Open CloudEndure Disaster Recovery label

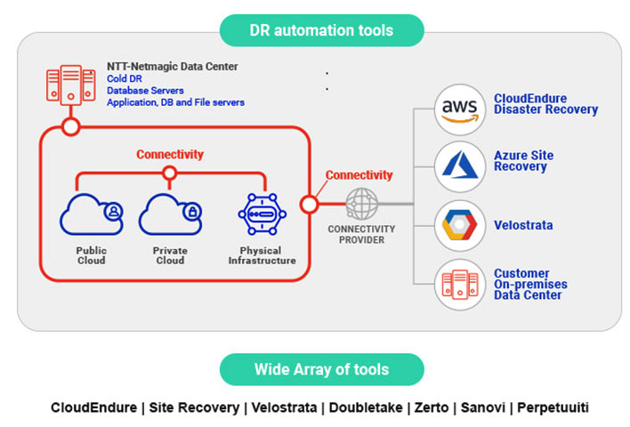pos(545,104)
